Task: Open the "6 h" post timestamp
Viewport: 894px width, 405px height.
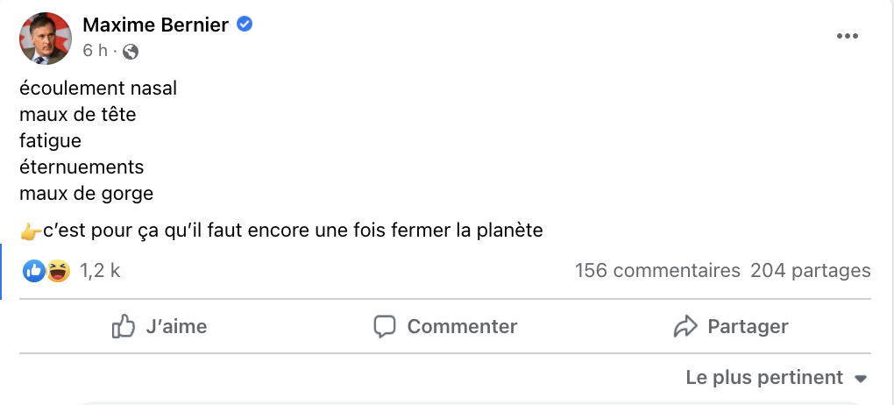Action: (95, 51)
